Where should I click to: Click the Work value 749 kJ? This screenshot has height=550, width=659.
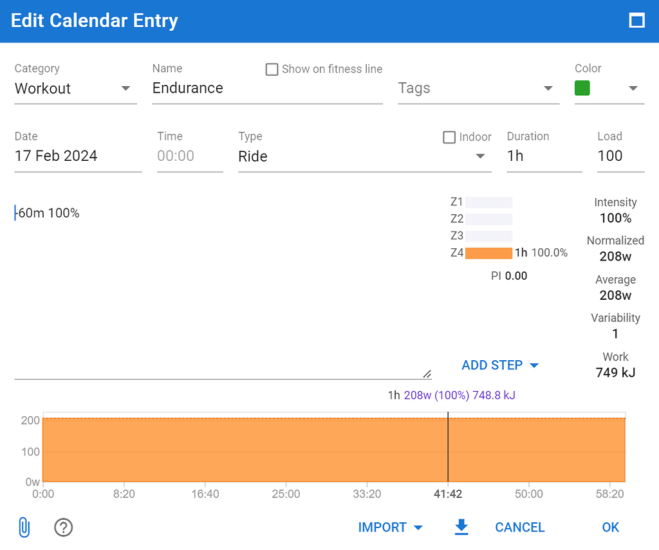(615, 372)
